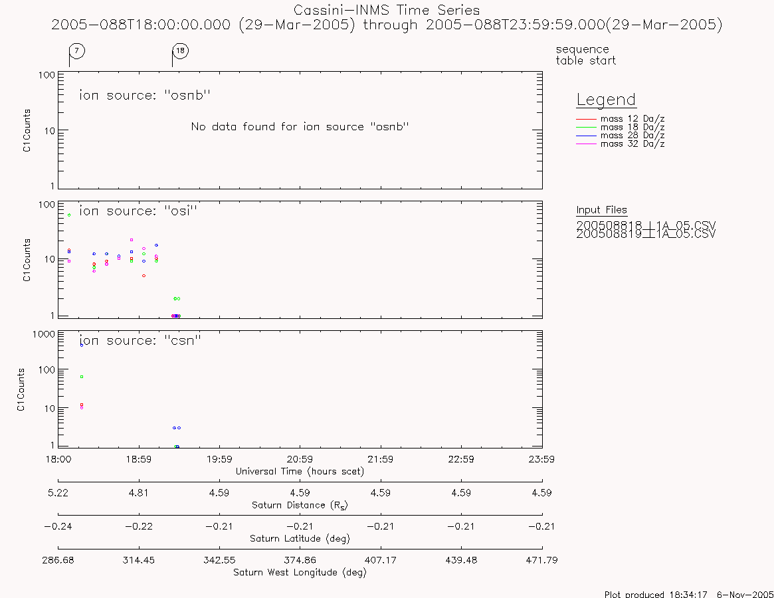Screen dimensions: 774x598
Task: Click the -0.22 Saturn latitude value
Action: coord(139,526)
